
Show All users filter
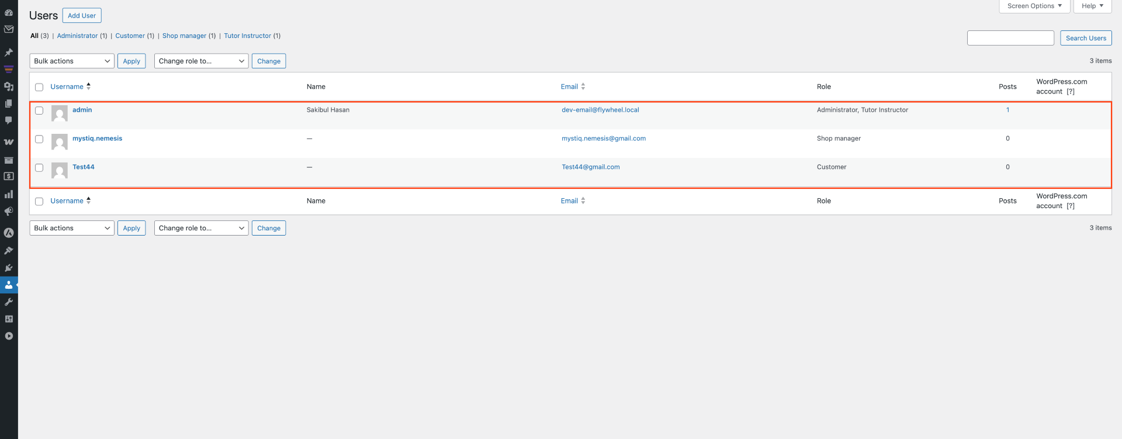click(x=34, y=36)
